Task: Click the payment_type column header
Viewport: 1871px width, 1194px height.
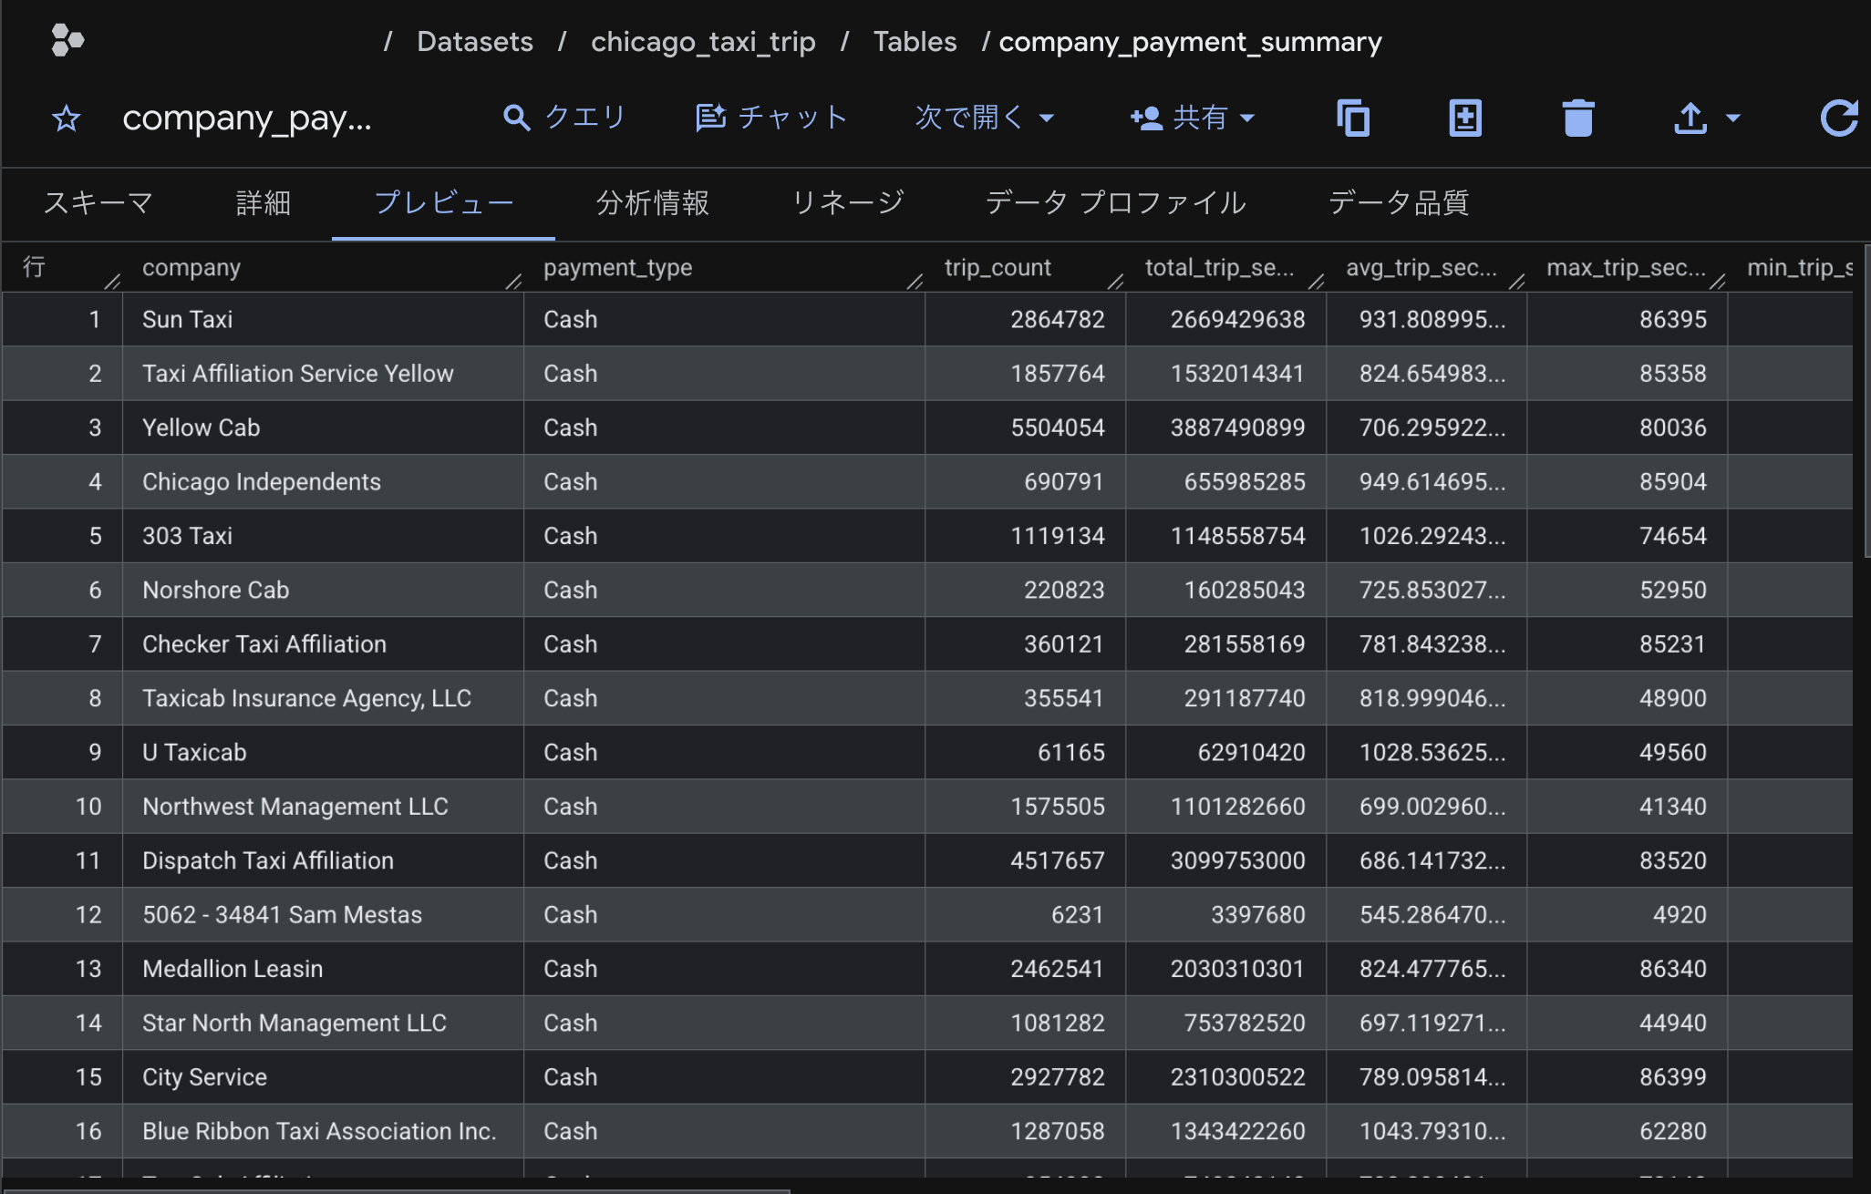Action: (x=617, y=267)
